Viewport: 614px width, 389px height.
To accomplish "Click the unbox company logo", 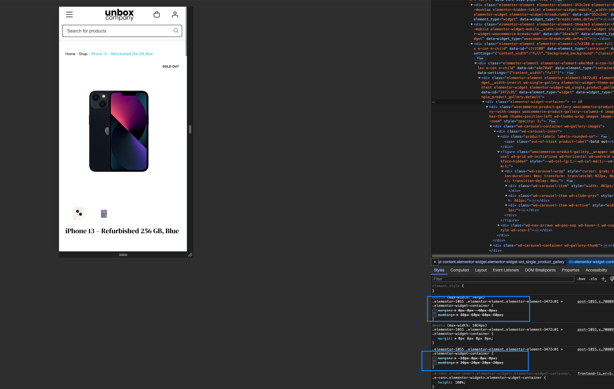I will click(119, 15).
